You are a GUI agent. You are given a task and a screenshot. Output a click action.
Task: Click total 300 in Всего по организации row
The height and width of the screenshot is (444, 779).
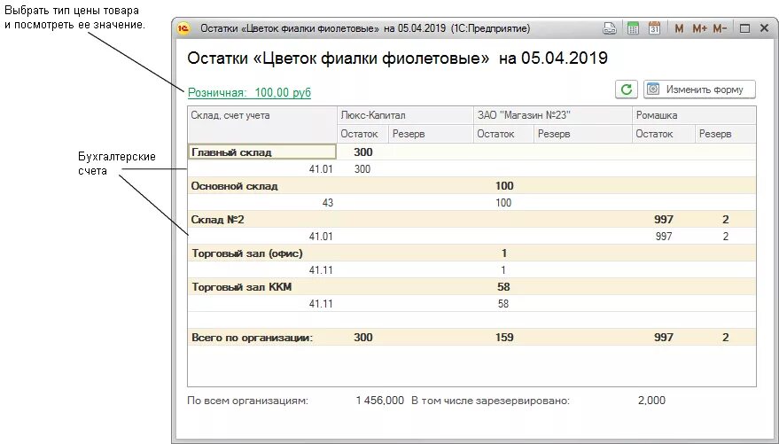pyautogui.click(x=363, y=338)
